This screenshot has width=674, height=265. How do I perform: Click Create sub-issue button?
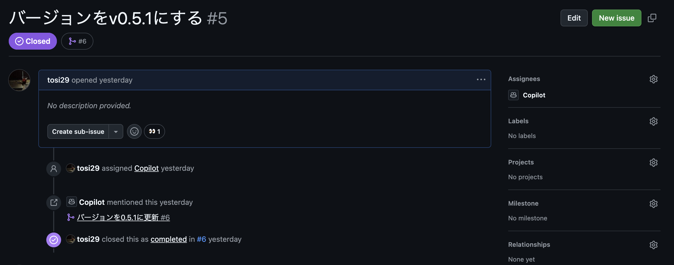tap(78, 131)
